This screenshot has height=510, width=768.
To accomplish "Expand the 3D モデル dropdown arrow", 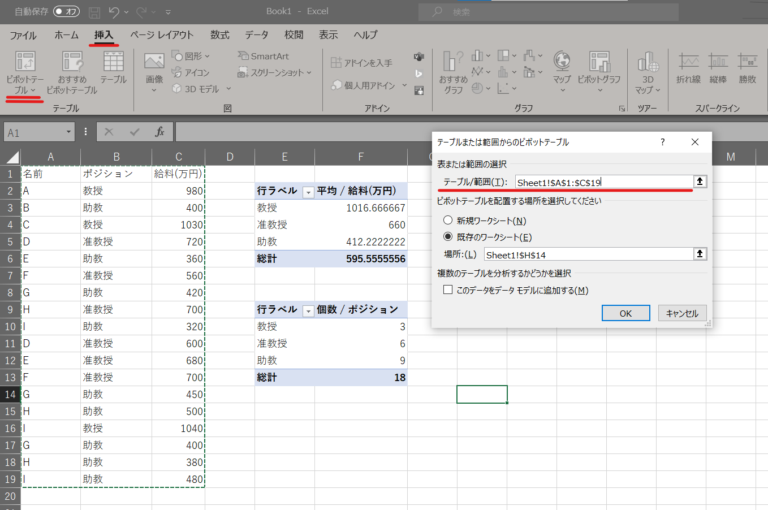I will point(228,89).
